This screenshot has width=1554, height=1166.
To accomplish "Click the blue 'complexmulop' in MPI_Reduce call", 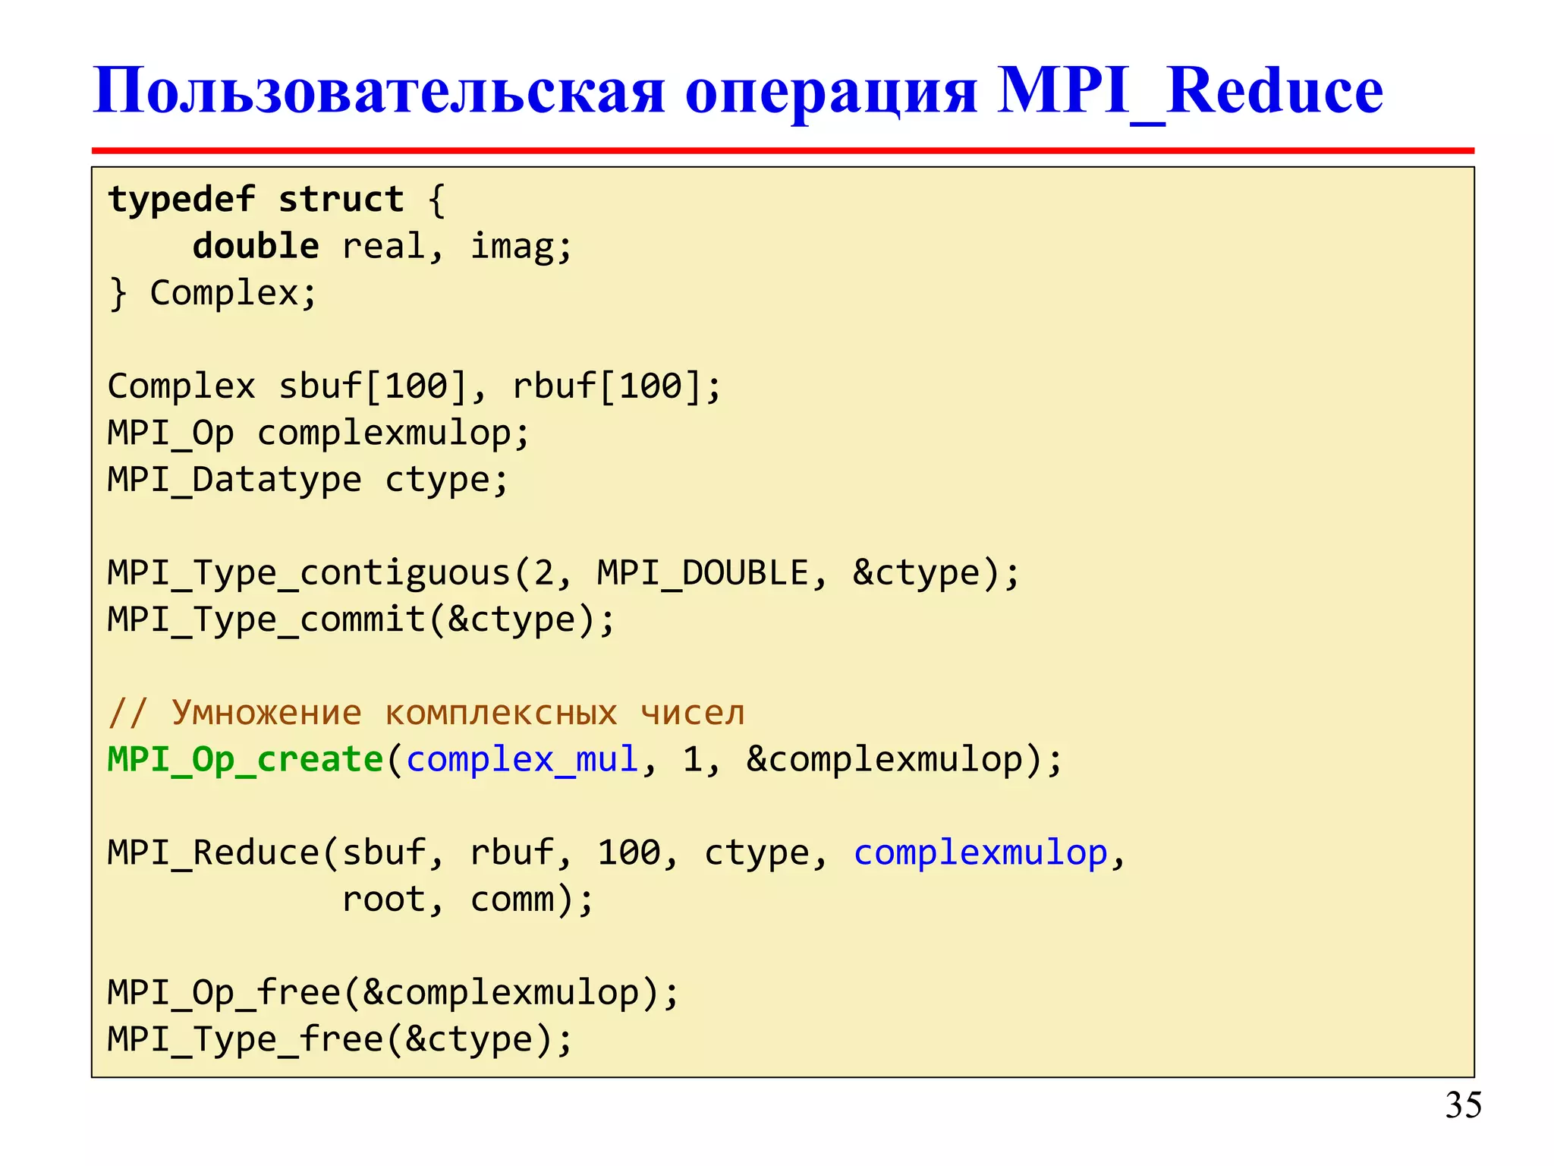I will point(981,853).
